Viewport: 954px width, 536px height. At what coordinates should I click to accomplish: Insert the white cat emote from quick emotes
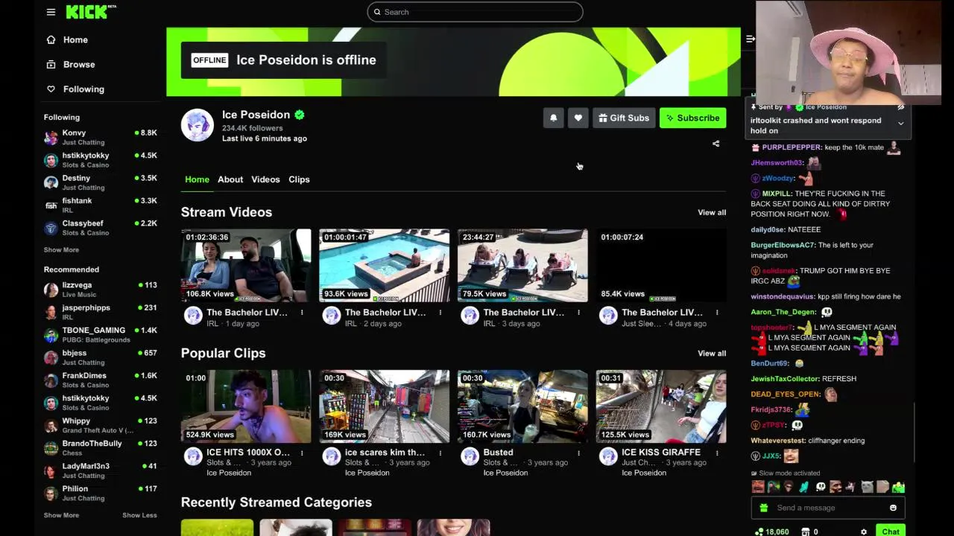click(867, 487)
